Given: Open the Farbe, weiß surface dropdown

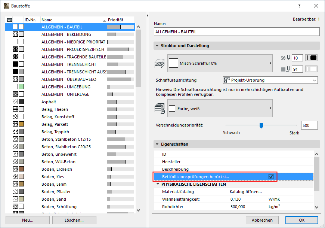Looking at the screenshot, I should point(220,108).
